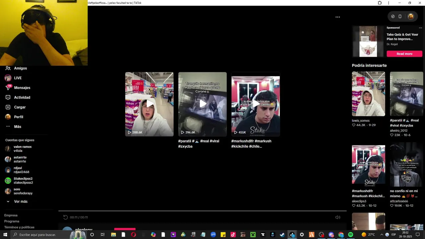Click the attcarlos666 username
Viewport: 425px width, 239px height.
[x=399, y=201]
